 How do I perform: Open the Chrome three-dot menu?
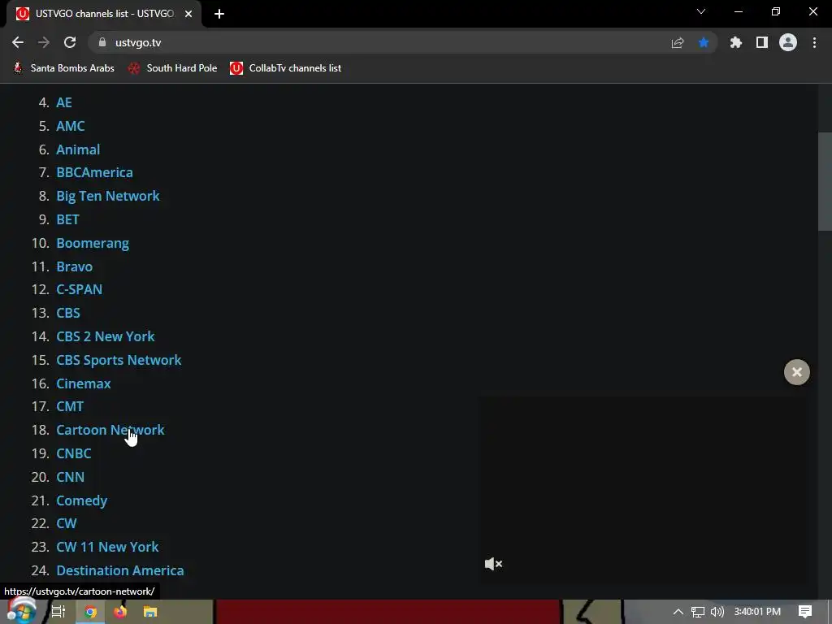(814, 42)
